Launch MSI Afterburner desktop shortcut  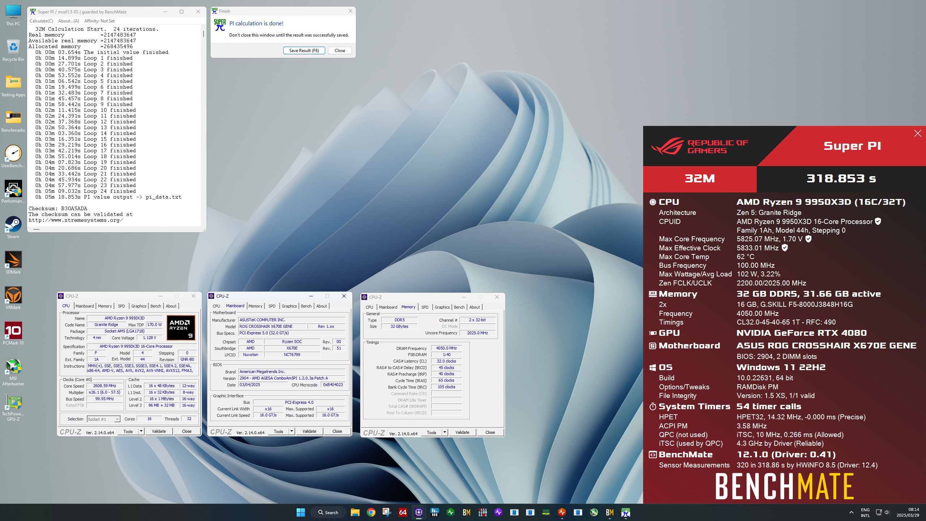point(13,372)
